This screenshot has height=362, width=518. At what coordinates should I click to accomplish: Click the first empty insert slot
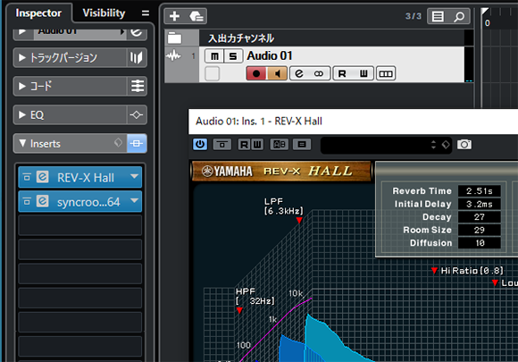click(x=80, y=225)
